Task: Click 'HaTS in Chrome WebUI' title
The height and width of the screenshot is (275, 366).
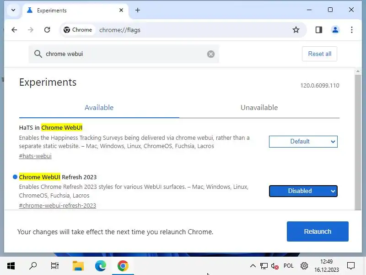Action: (51, 128)
